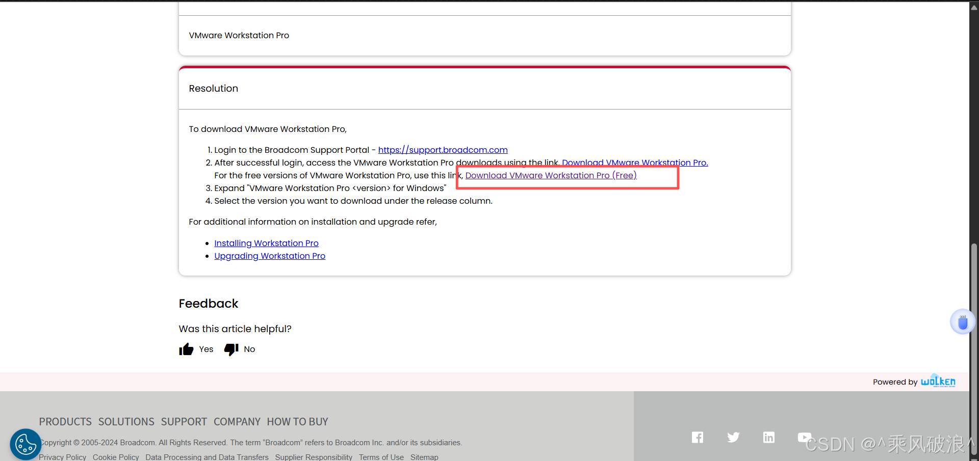This screenshot has width=979, height=461.
Task: Click Download VMware Workstation Pro link
Action: pyautogui.click(x=635, y=162)
